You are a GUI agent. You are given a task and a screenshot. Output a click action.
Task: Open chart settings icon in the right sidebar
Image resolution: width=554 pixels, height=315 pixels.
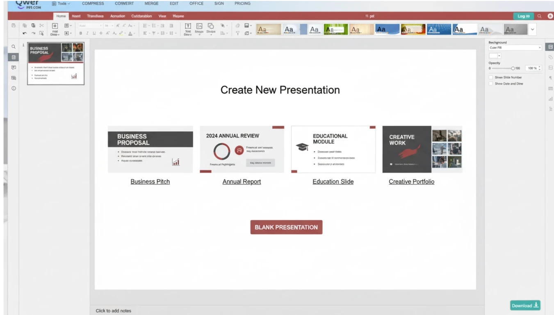tap(550, 99)
